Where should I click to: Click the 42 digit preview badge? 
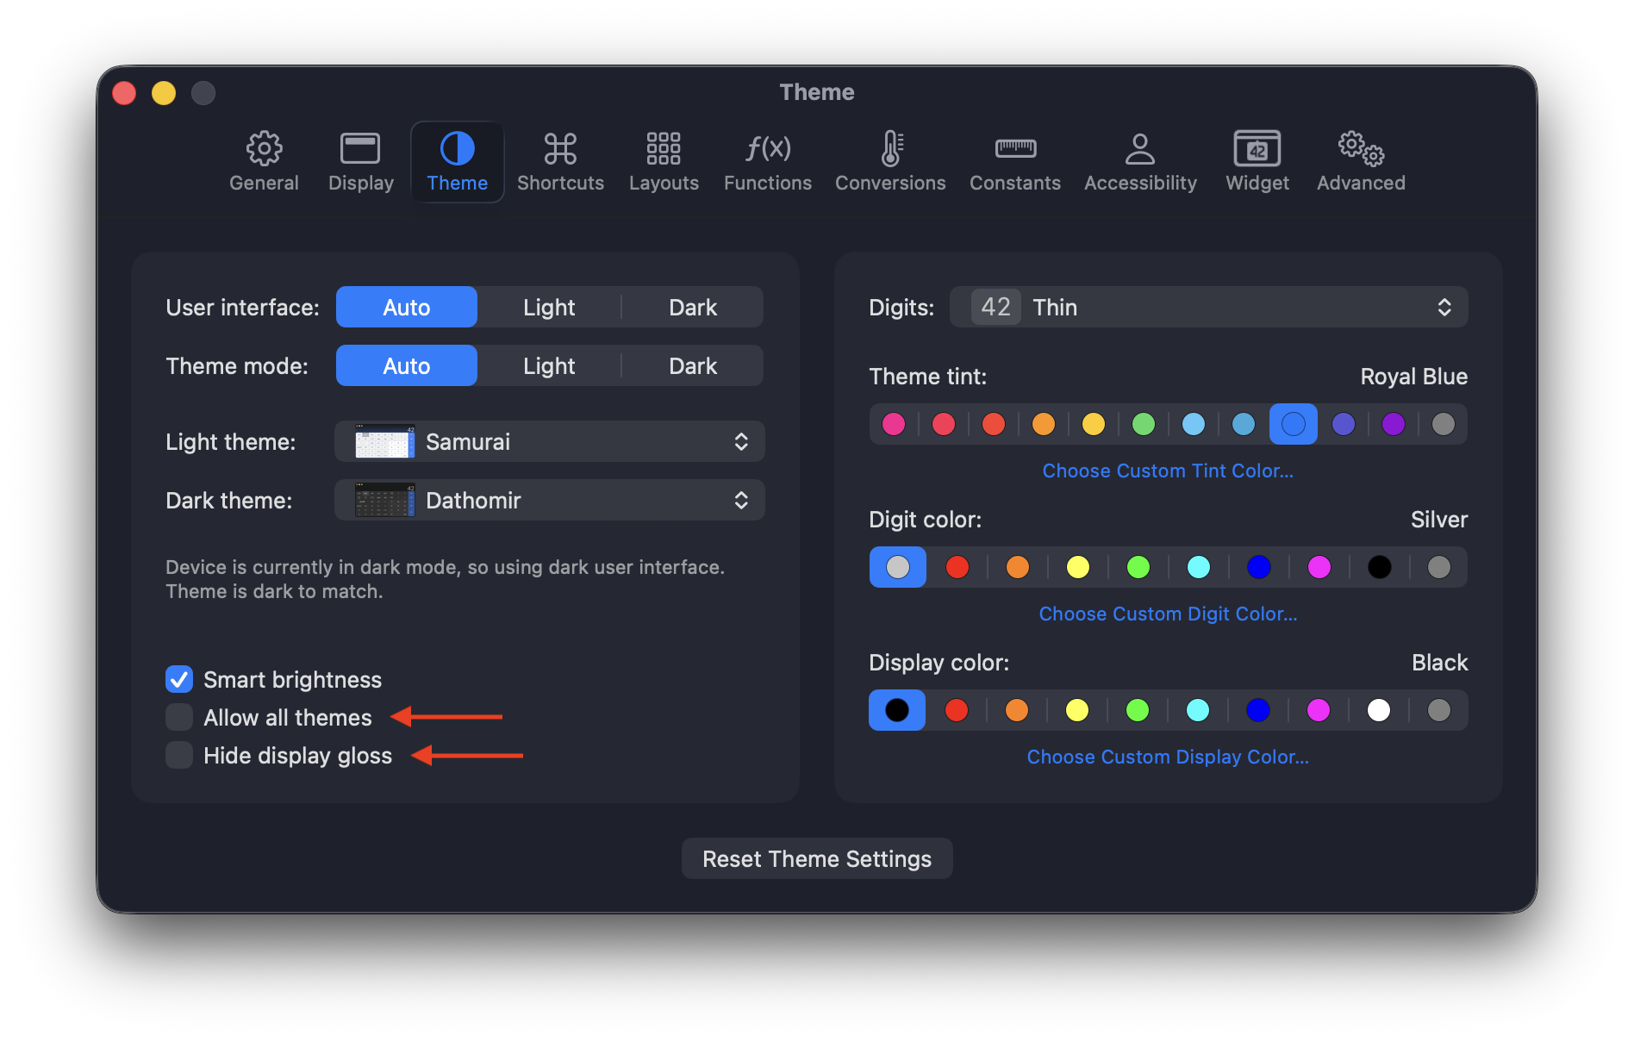coord(995,307)
